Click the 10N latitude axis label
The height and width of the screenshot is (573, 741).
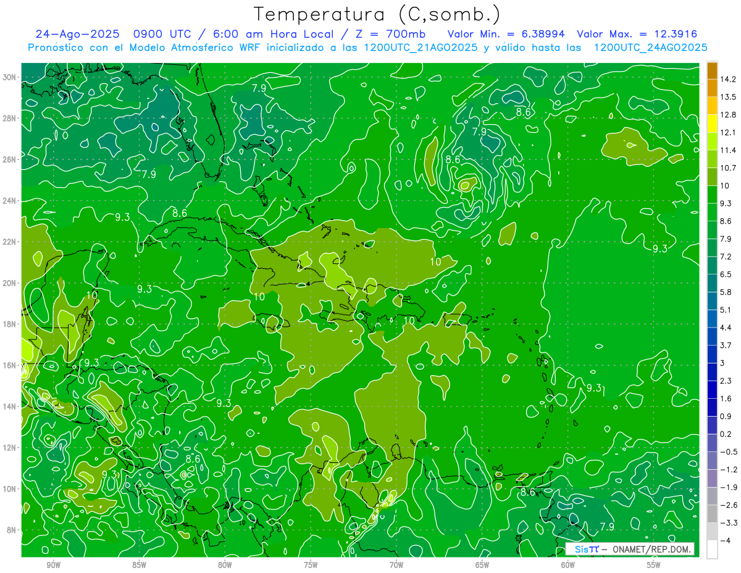(x=10, y=488)
